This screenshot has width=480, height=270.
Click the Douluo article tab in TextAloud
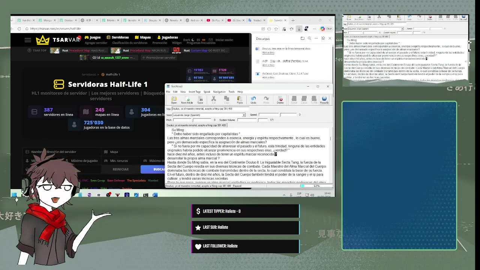pyautogui.click(x=196, y=125)
